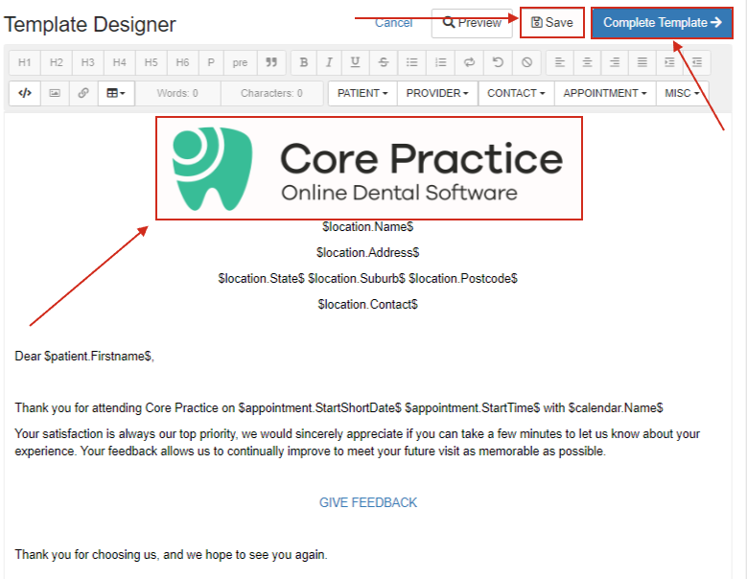Insert a blockquote

271,62
